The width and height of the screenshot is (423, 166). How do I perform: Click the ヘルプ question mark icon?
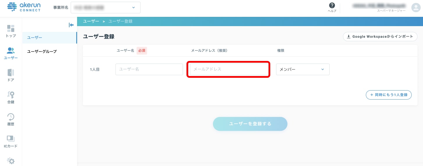[332, 6]
